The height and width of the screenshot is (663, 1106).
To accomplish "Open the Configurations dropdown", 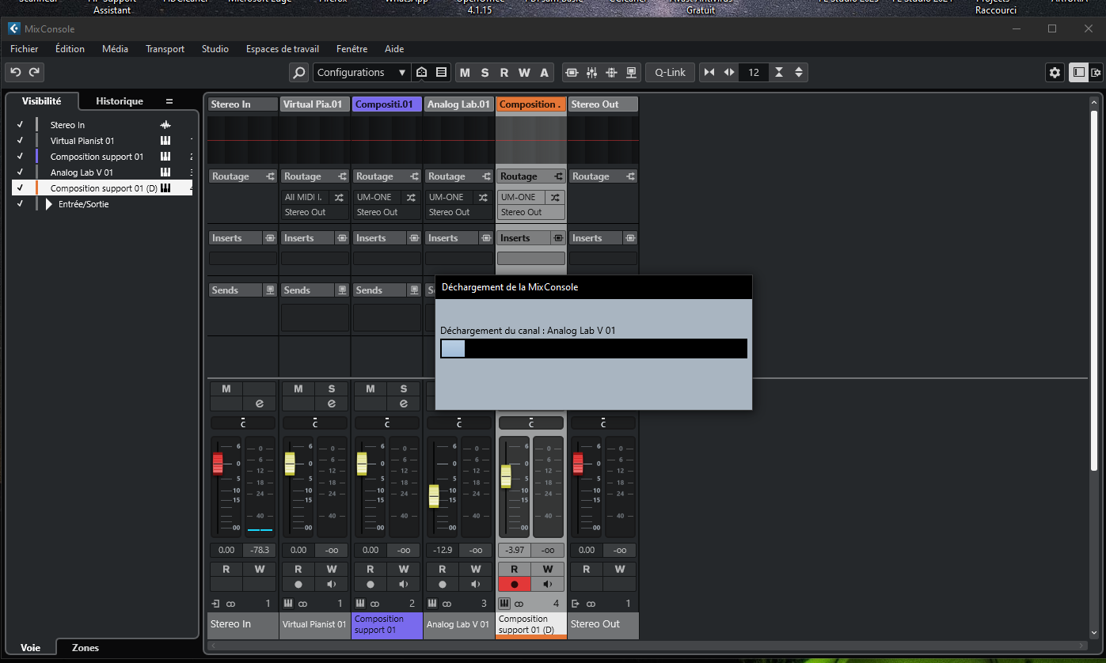I will (361, 73).
